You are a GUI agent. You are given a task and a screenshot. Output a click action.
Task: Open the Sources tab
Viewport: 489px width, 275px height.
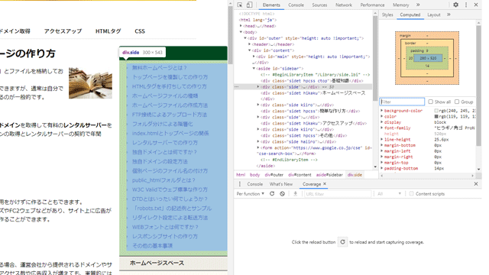[x=319, y=5]
